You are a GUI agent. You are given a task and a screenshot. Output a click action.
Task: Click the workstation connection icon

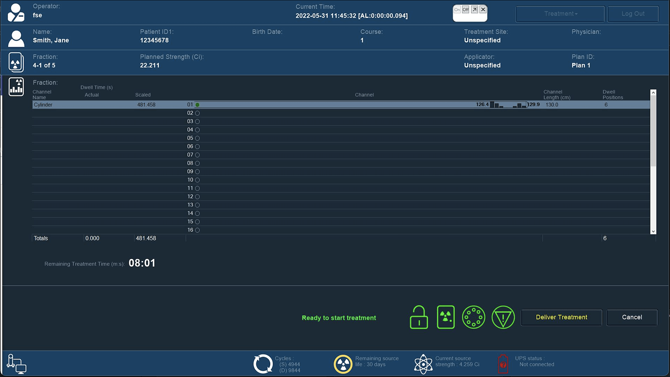click(x=16, y=364)
